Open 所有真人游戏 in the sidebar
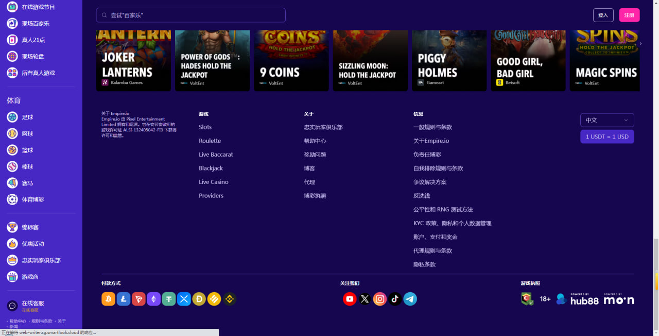 [38, 73]
